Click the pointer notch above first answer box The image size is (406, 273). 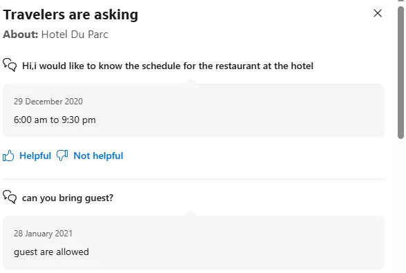(191, 82)
